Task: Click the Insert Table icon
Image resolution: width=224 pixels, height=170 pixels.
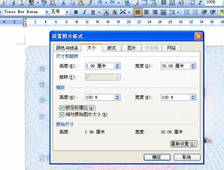Action: pos(144,2)
